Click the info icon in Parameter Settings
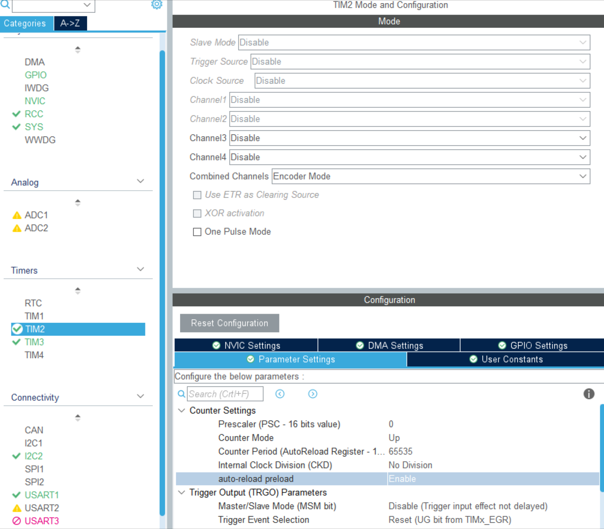Screen dimensions: 604x529 point(589,394)
